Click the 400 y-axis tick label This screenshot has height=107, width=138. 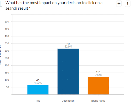click(7, 36)
